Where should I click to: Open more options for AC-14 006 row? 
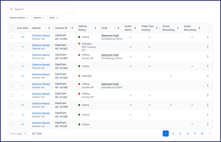coord(208,86)
